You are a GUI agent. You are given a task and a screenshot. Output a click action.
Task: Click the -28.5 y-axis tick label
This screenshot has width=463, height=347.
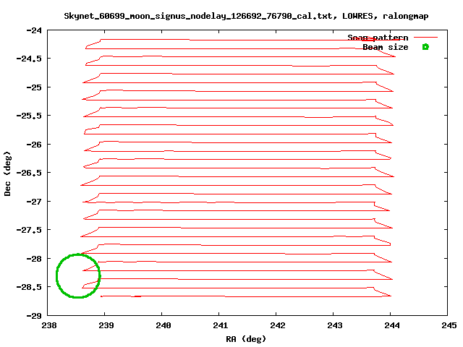29,287
